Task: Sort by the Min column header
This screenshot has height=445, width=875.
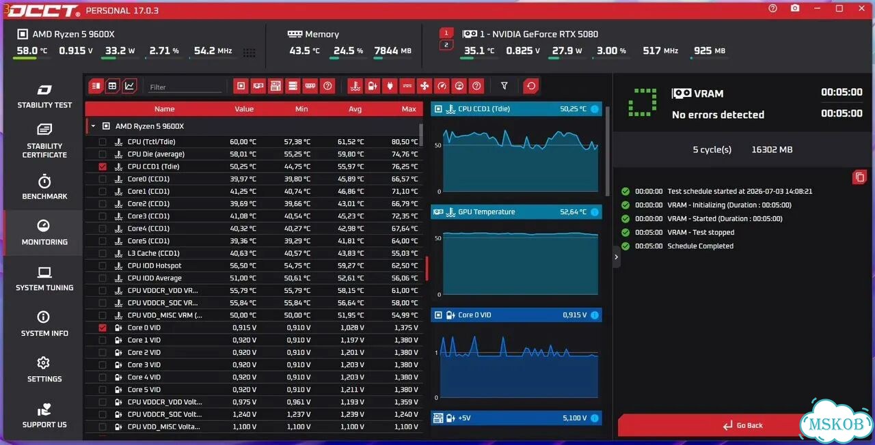Action: 301,109
